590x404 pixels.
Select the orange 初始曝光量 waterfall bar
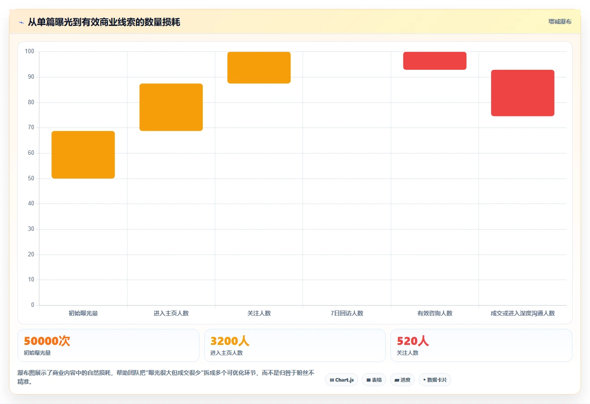[x=83, y=155]
